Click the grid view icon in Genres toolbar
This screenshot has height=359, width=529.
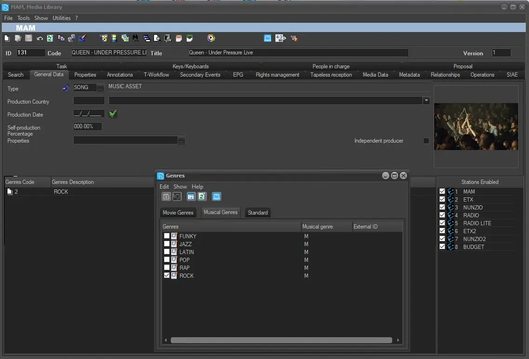pos(191,196)
